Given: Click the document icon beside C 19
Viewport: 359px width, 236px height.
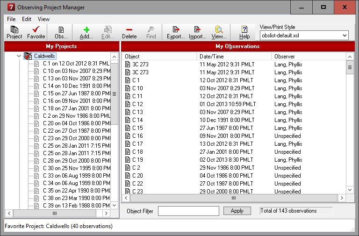Looking at the screenshot, I should [128, 159].
